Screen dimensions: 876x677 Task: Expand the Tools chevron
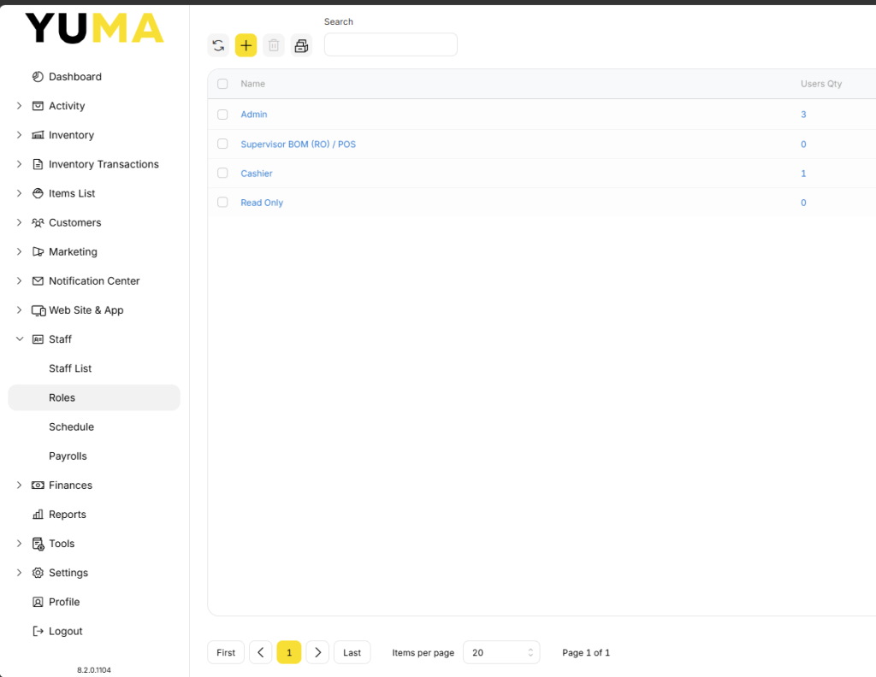(x=19, y=543)
